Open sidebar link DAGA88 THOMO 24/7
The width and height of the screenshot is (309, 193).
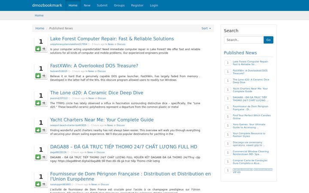(251, 99)
